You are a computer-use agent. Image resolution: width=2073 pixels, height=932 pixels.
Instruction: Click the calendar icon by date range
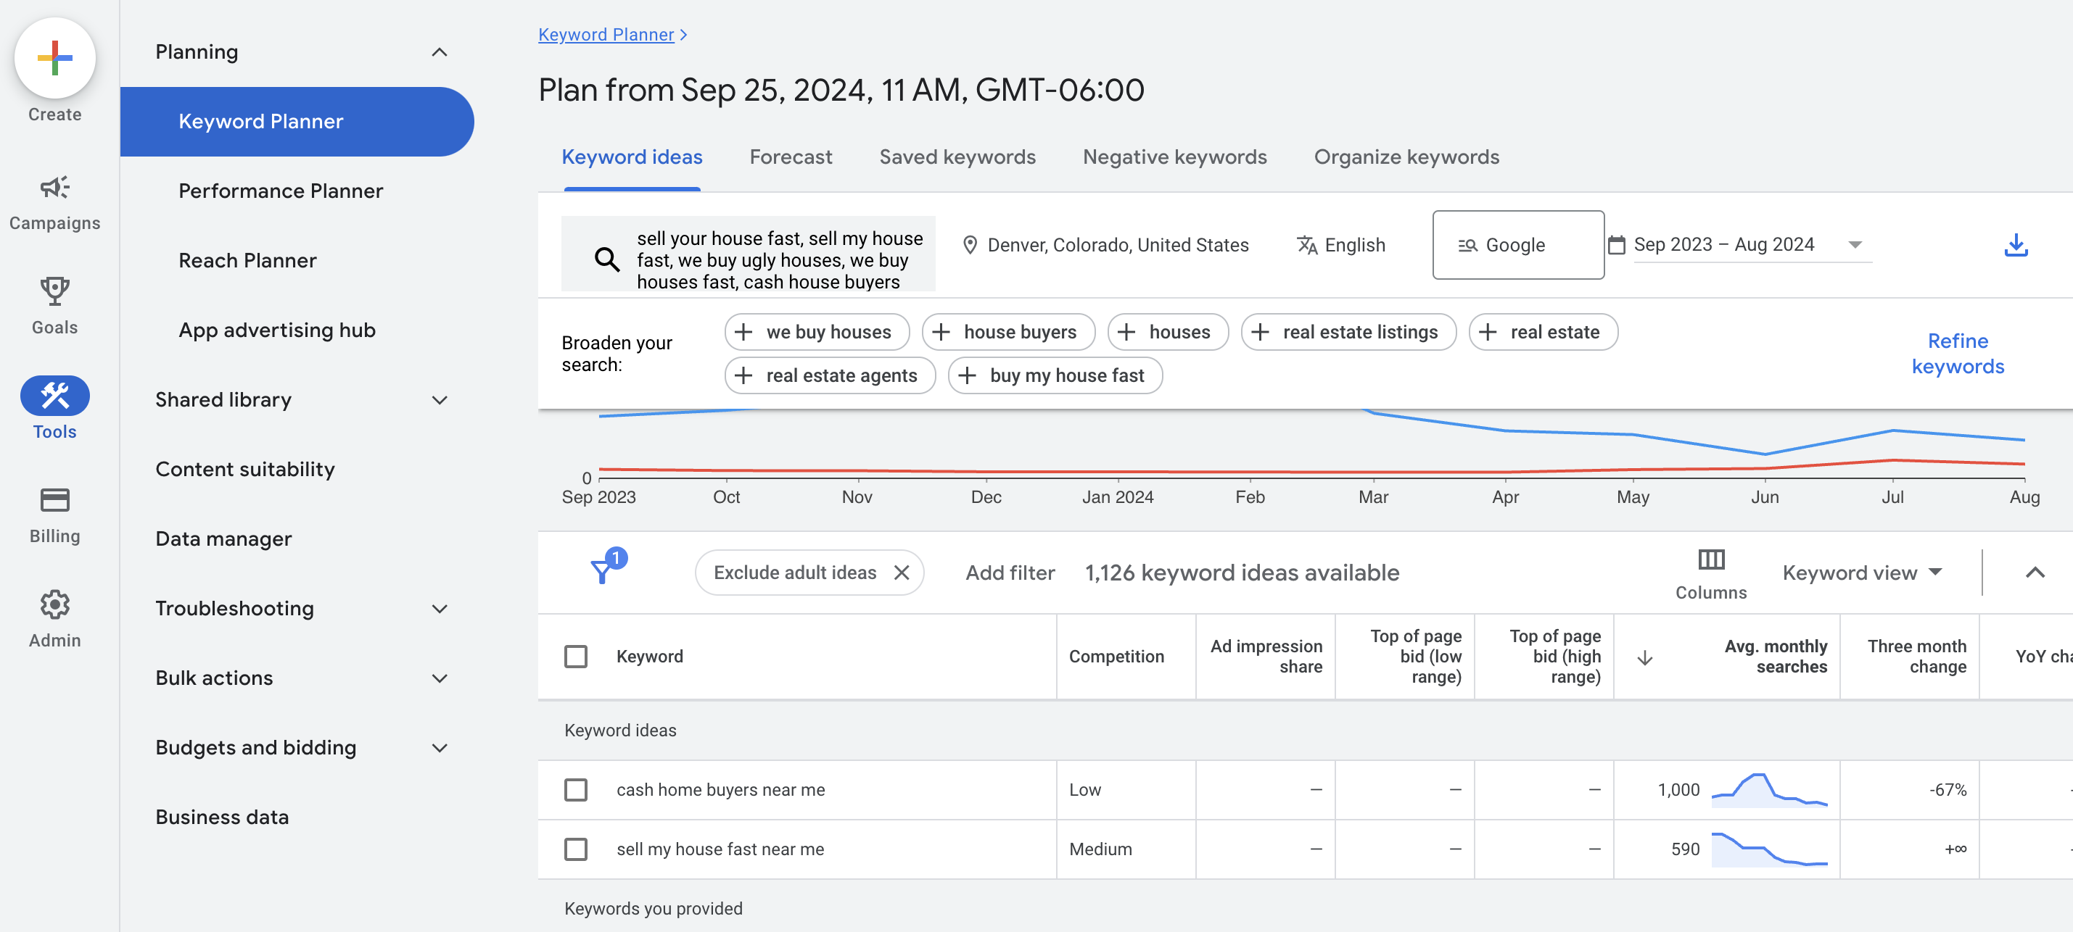(x=1616, y=244)
